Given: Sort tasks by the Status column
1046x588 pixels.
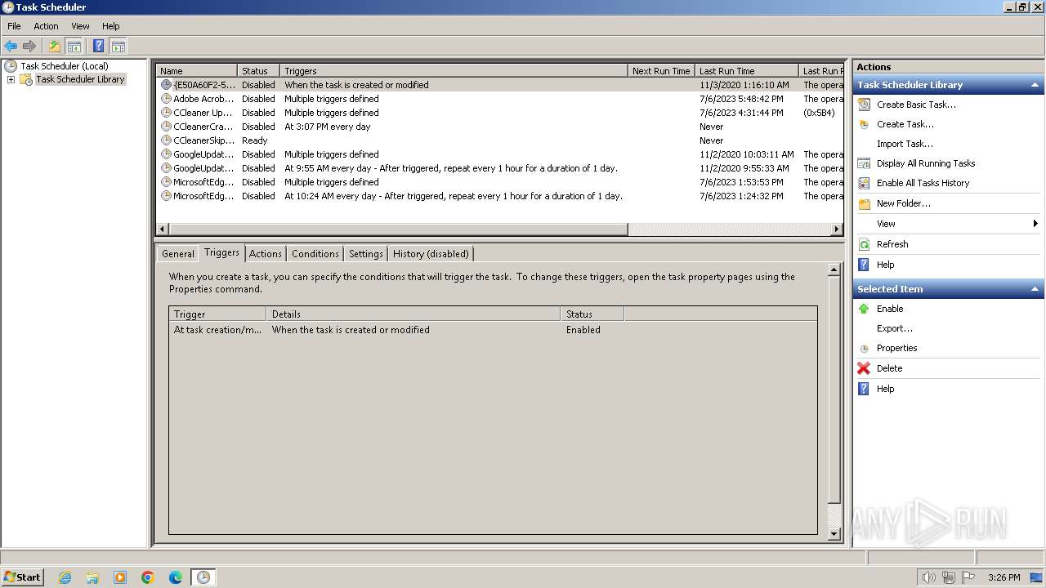Looking at the screenshot, I should tap(259, 71).
